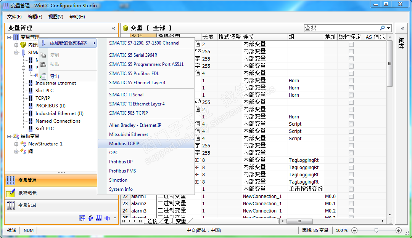
Task: Open the 视图(V) menu
Action: tap(56, 16)
